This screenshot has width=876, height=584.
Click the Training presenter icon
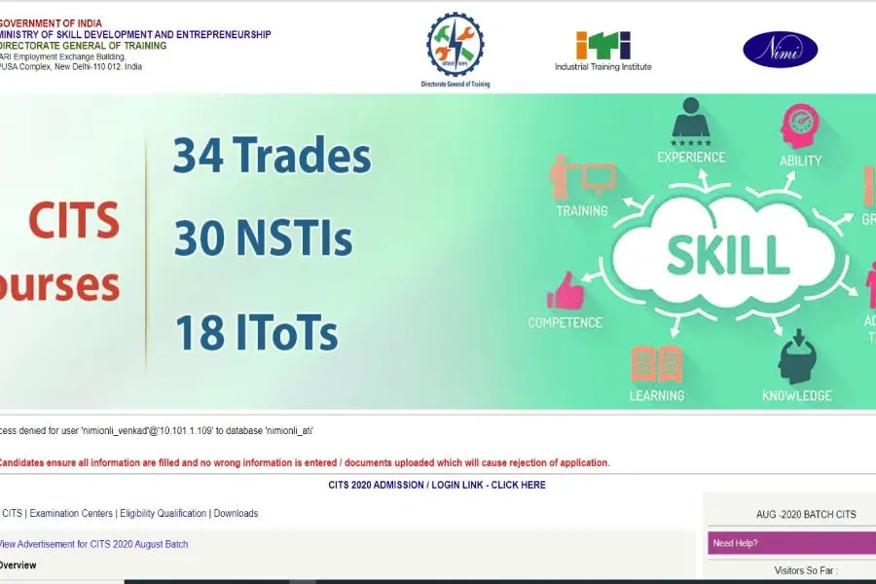(x=582, y=177)
